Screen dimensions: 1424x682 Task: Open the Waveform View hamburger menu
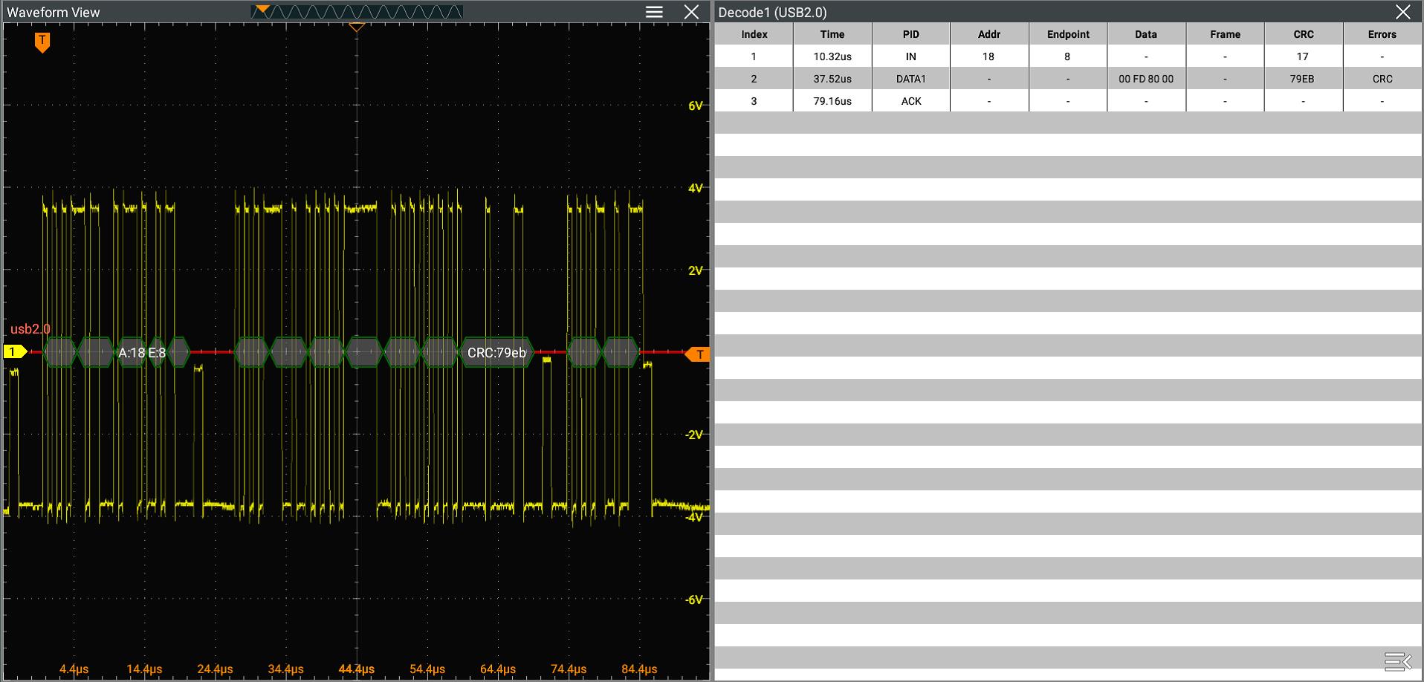click(x=654, y=12)
